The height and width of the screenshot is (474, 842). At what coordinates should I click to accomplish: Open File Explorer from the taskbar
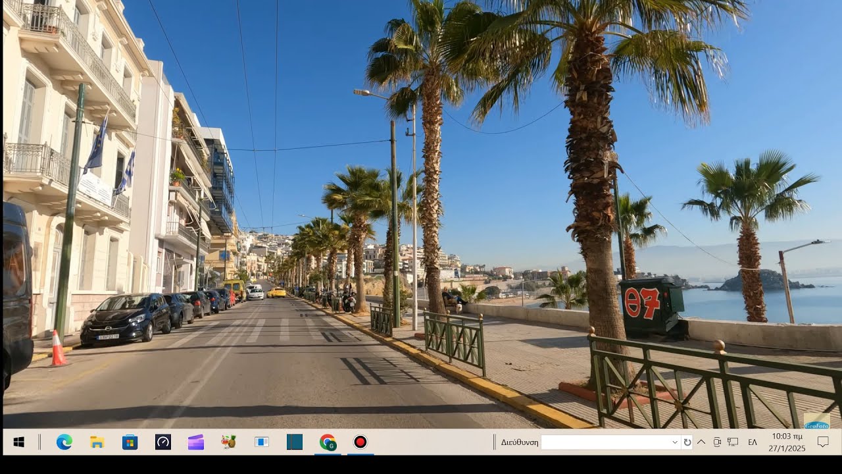click(97, 442)
